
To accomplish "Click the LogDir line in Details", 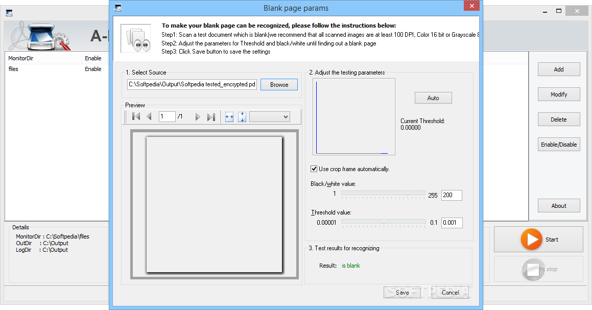I will tap(41, 250).
